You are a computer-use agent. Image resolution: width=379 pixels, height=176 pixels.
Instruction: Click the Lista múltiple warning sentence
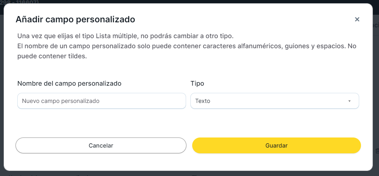click(125, 36)
